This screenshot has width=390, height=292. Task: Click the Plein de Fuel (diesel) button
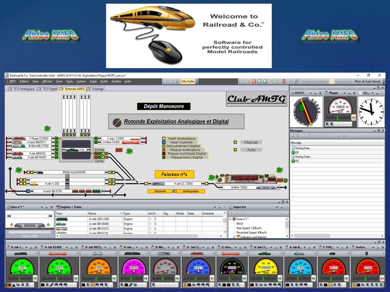click(x=367, y=82)
